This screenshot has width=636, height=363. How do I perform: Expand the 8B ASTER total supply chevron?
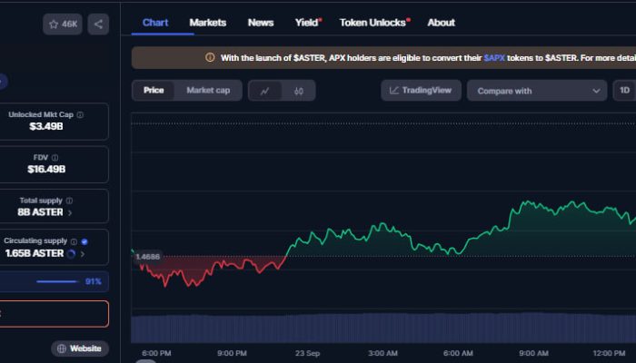pos(71,212)
